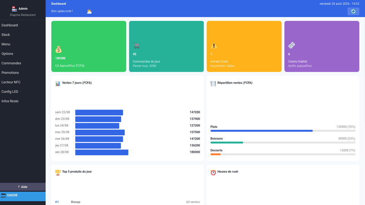Click the Desserts sales progress bar
This screenshot has height=205, width=365.
point(283,155)
